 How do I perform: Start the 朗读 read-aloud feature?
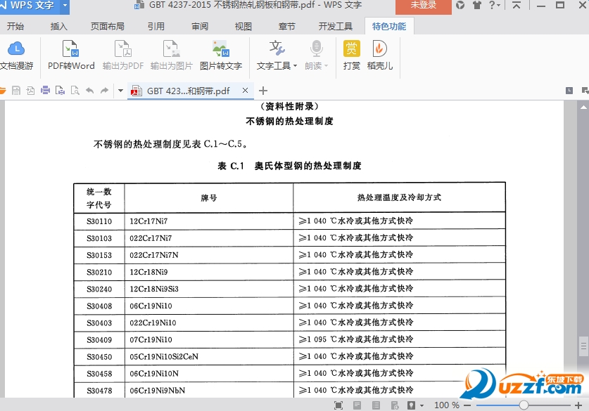pos(316,56)
